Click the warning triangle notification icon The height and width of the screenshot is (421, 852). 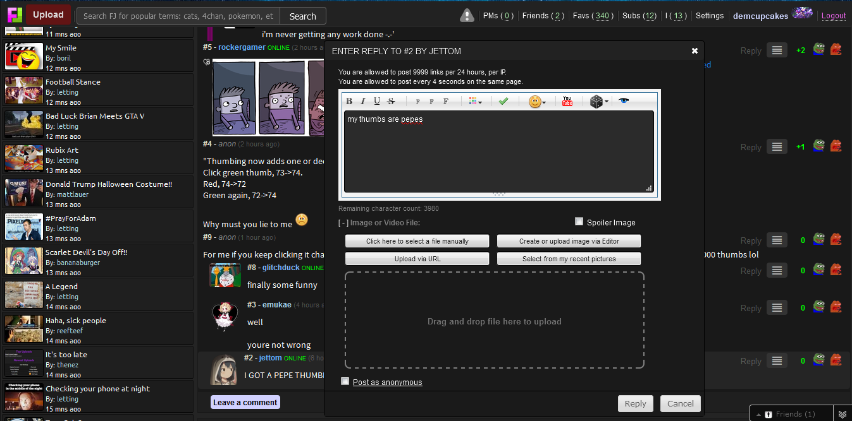[x=467, y=16]
